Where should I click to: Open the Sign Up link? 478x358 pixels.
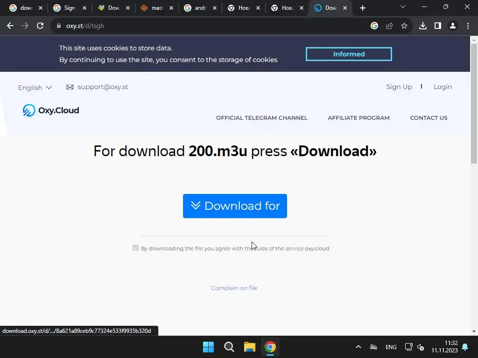coord(399,87)
